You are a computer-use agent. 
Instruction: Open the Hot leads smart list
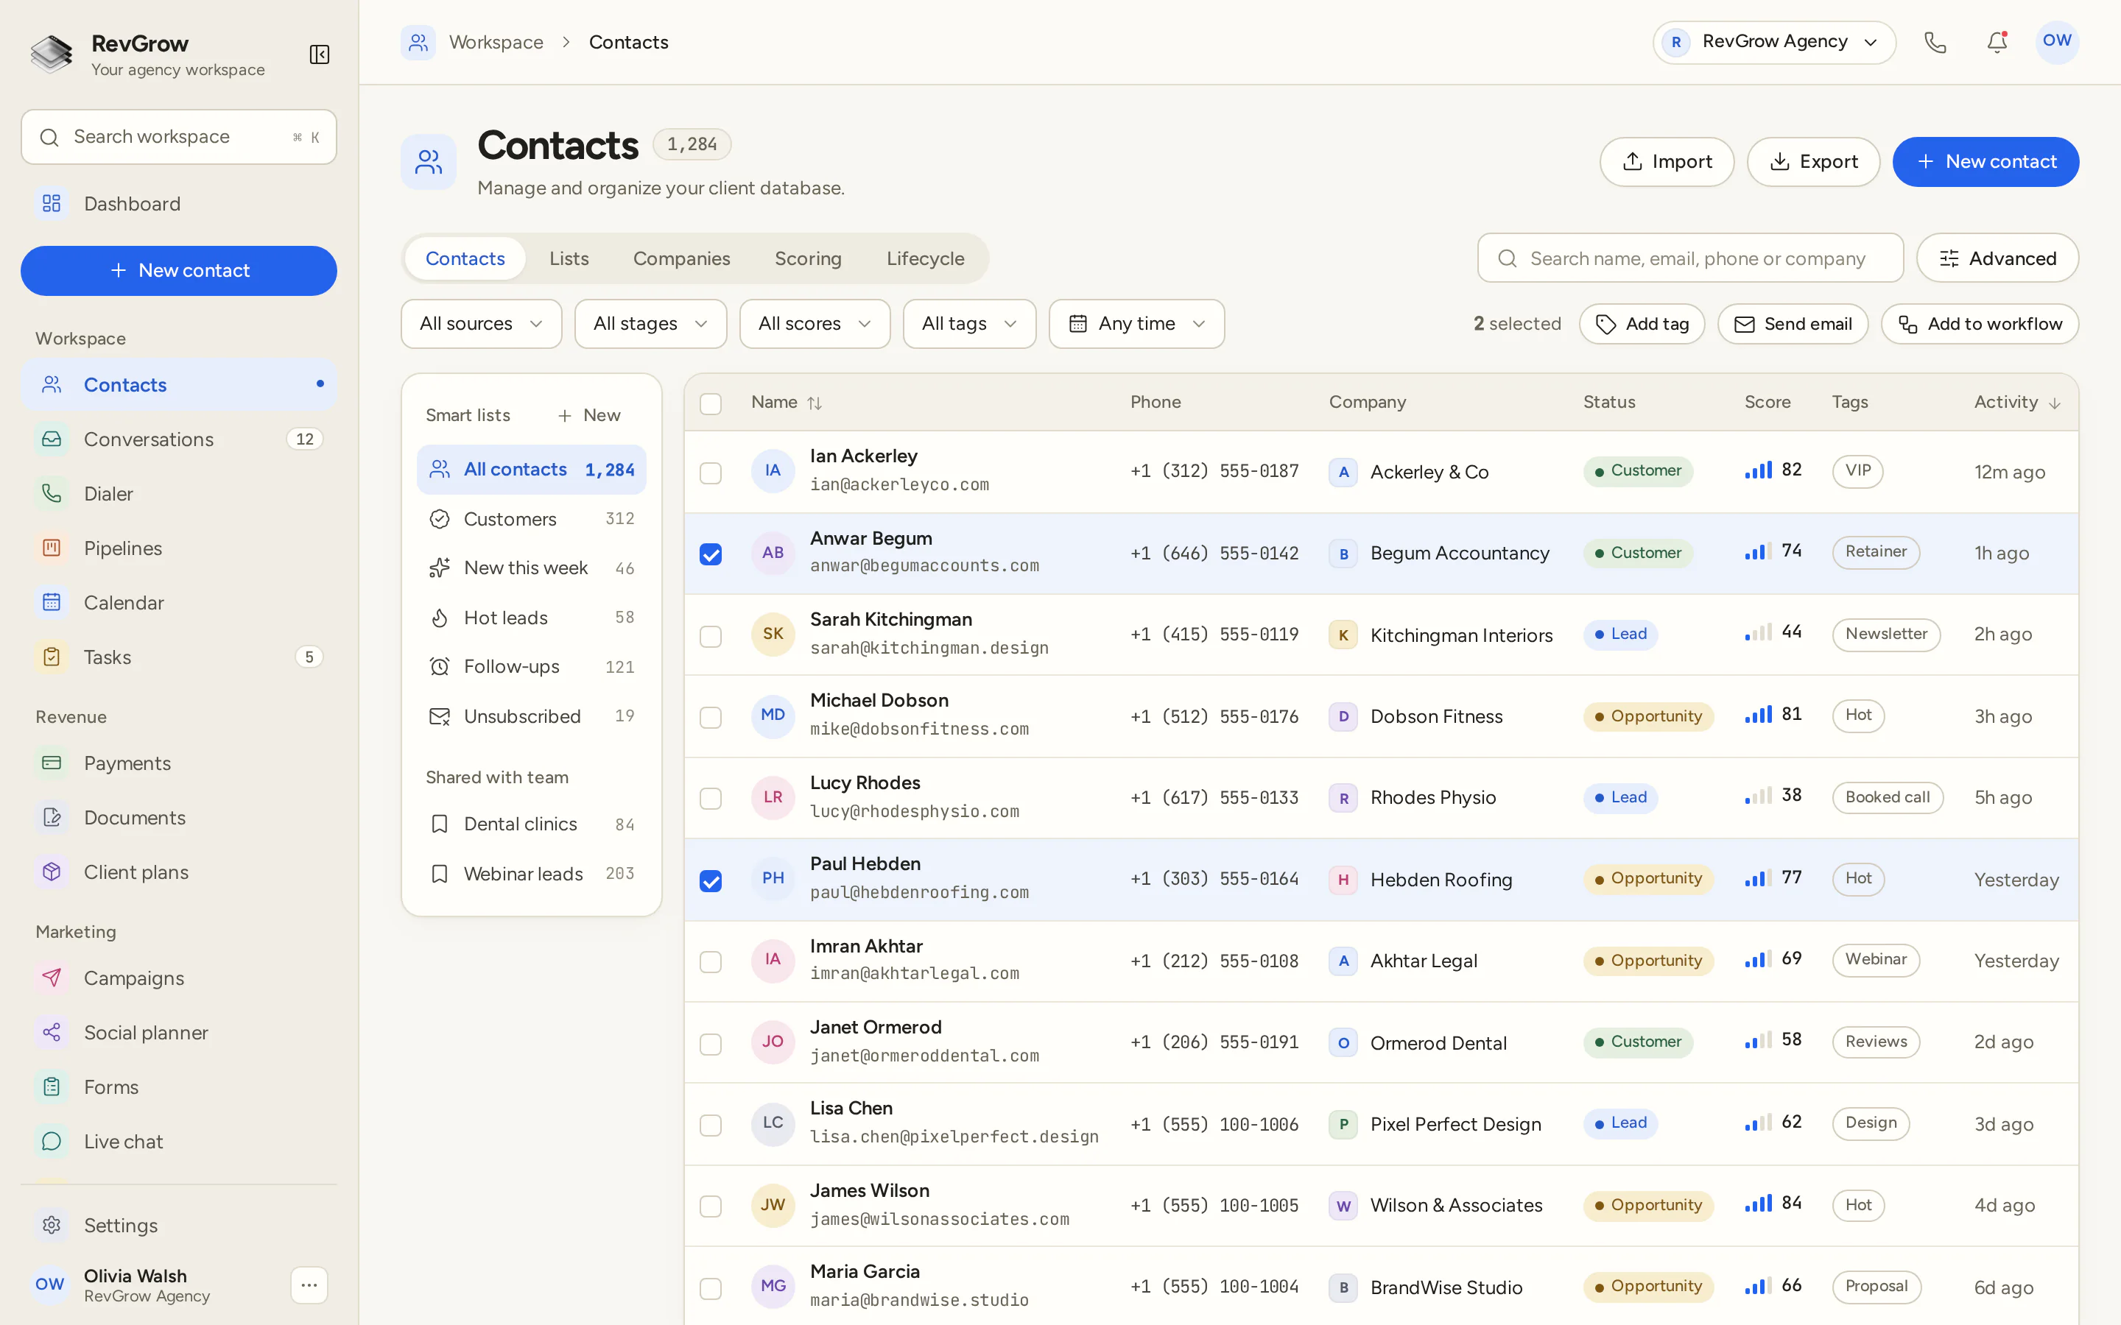click(531, 617)
